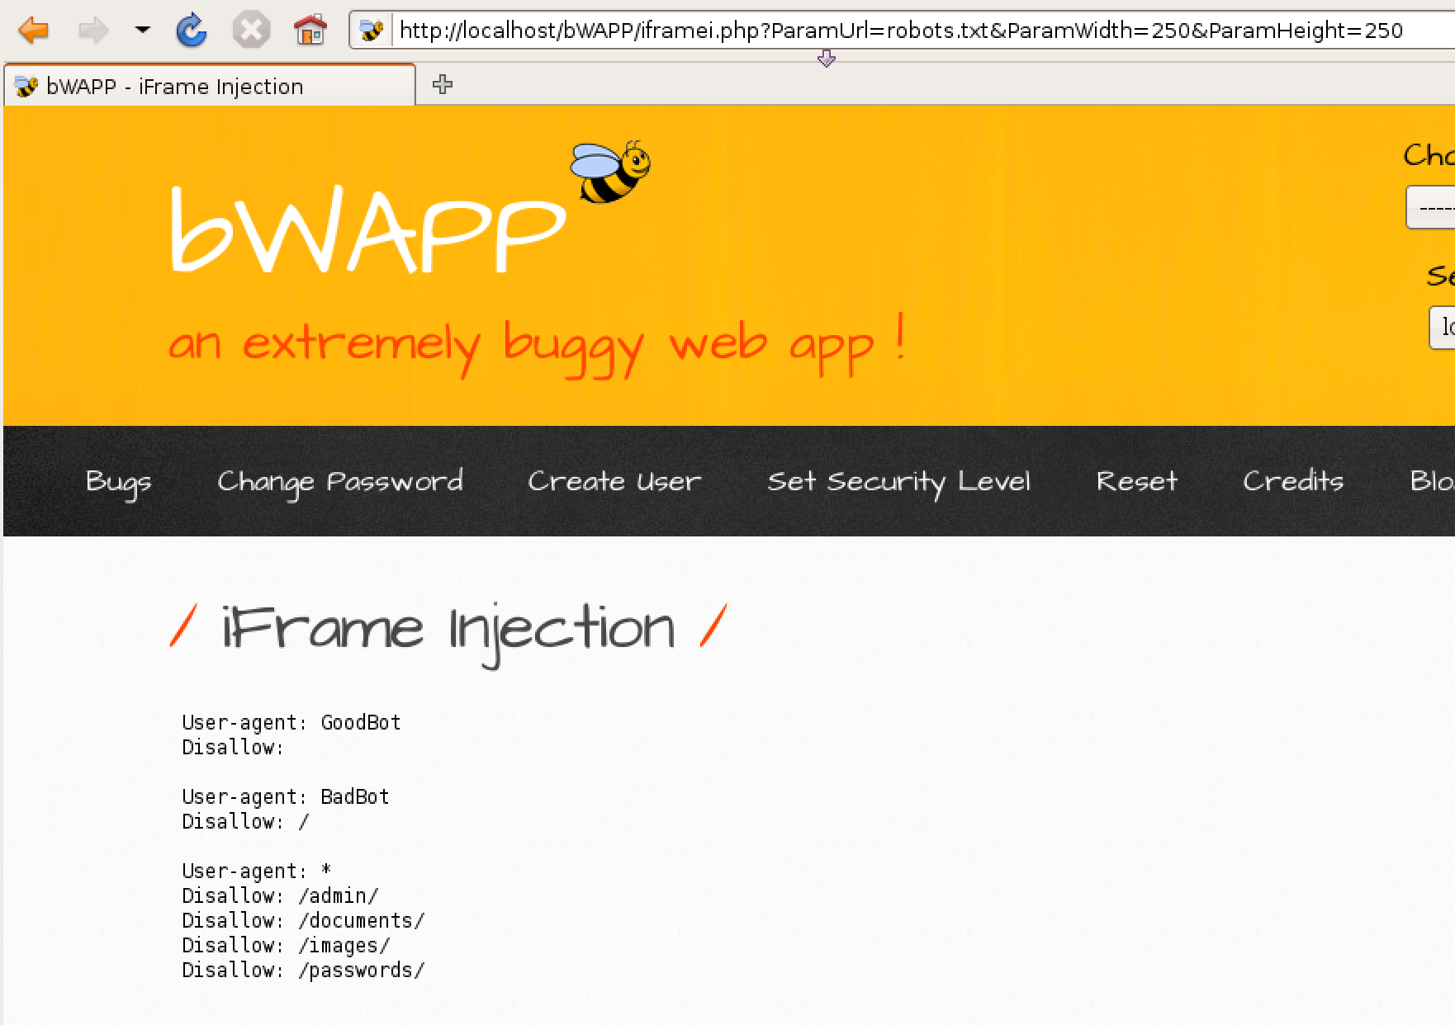Open the Credits page
Image resolution: width=1455 pixels, height=1025 pixels.
tap(1293, 481)
